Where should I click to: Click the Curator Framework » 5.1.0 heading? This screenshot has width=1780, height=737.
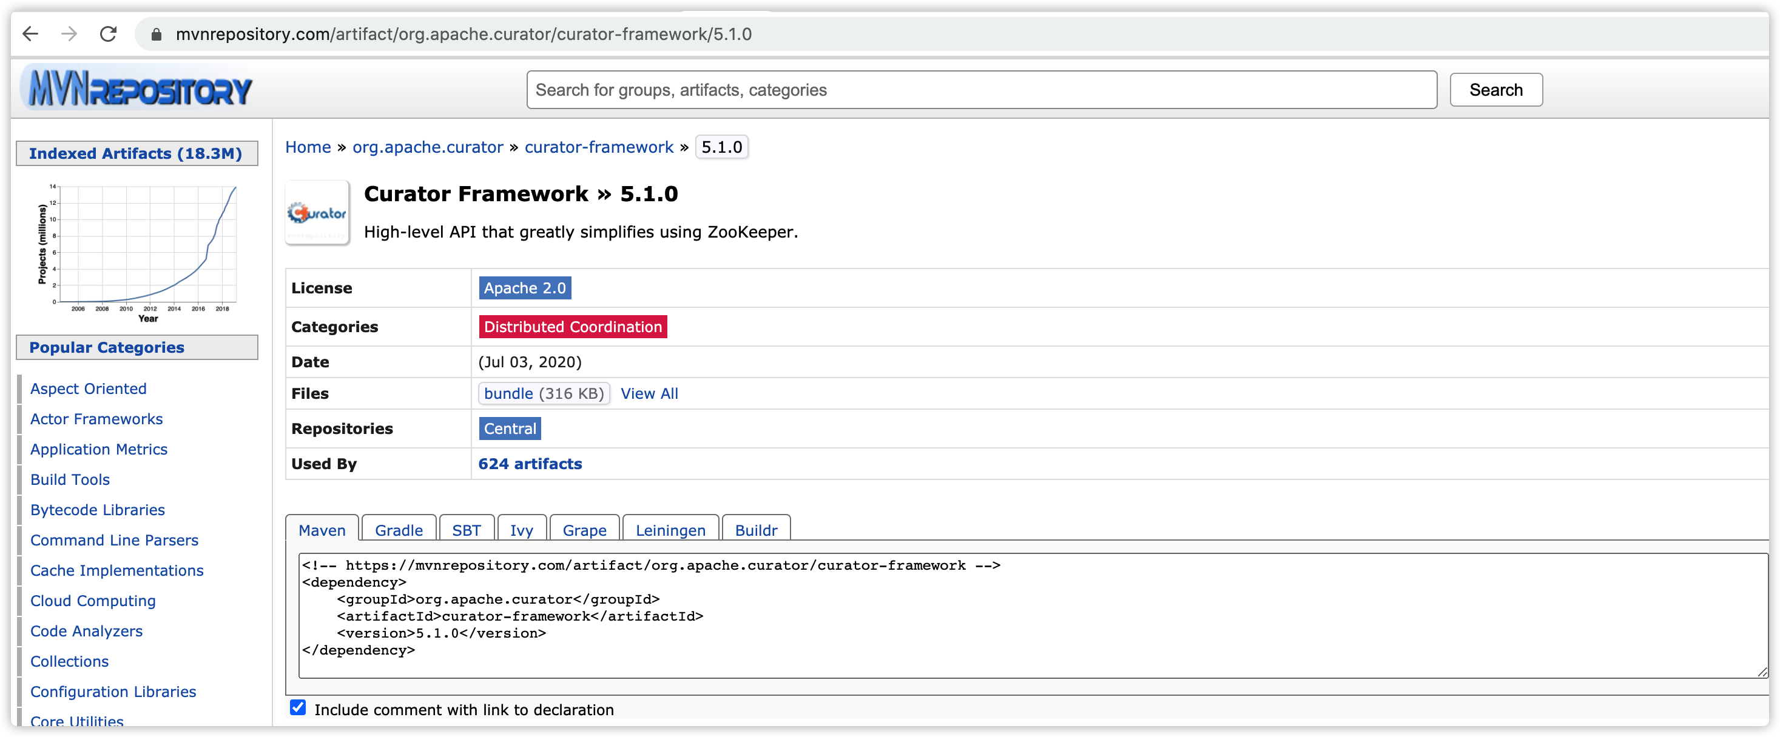click(521, 194)
